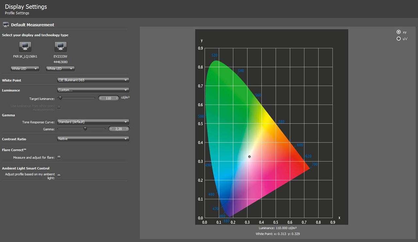Click the white point crosshair marker on chart
Screen dimensions: 418x242
point(249,157)
